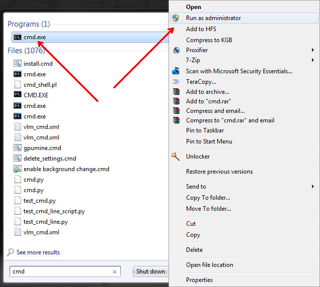Click the WinRAR icon beside Add to archive...
Image resolution: width=320 pixels, height=287 pixels.
[x=177, y=92]
